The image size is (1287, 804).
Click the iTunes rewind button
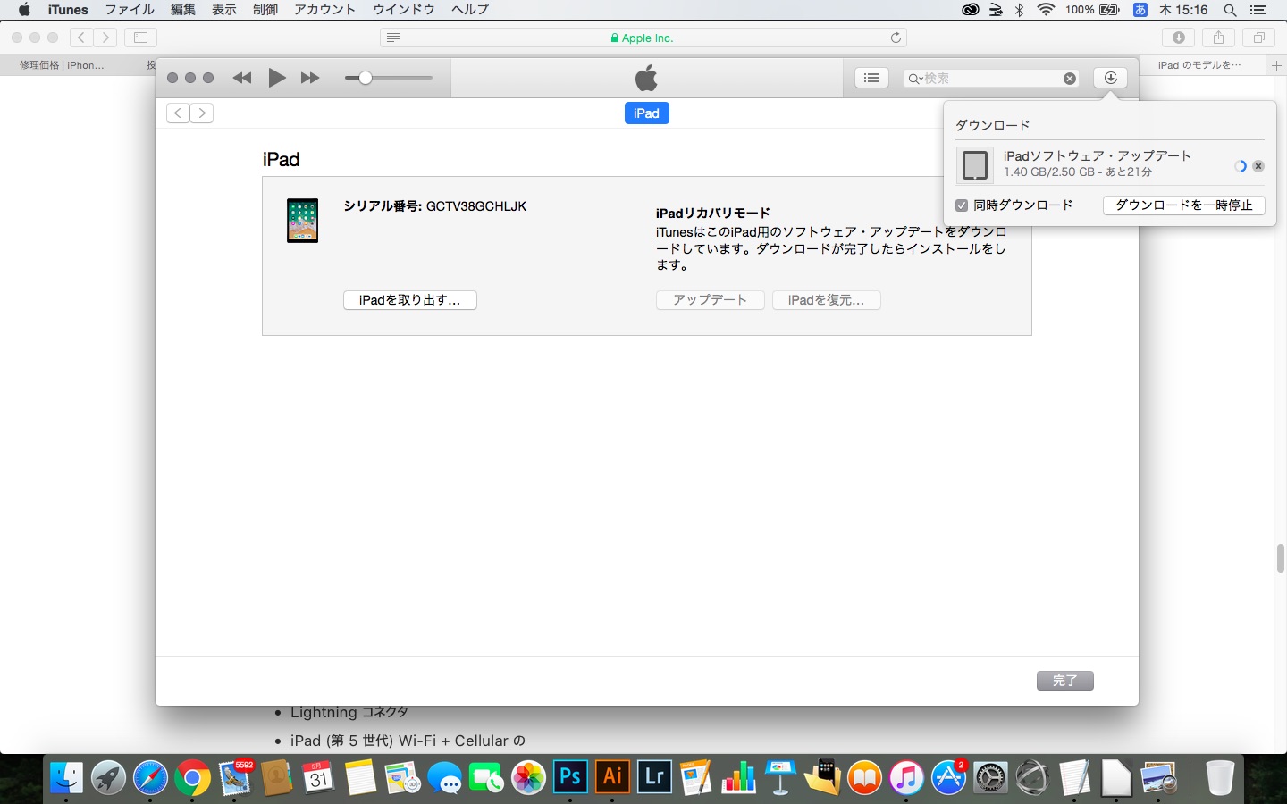[x=242, y=78]
